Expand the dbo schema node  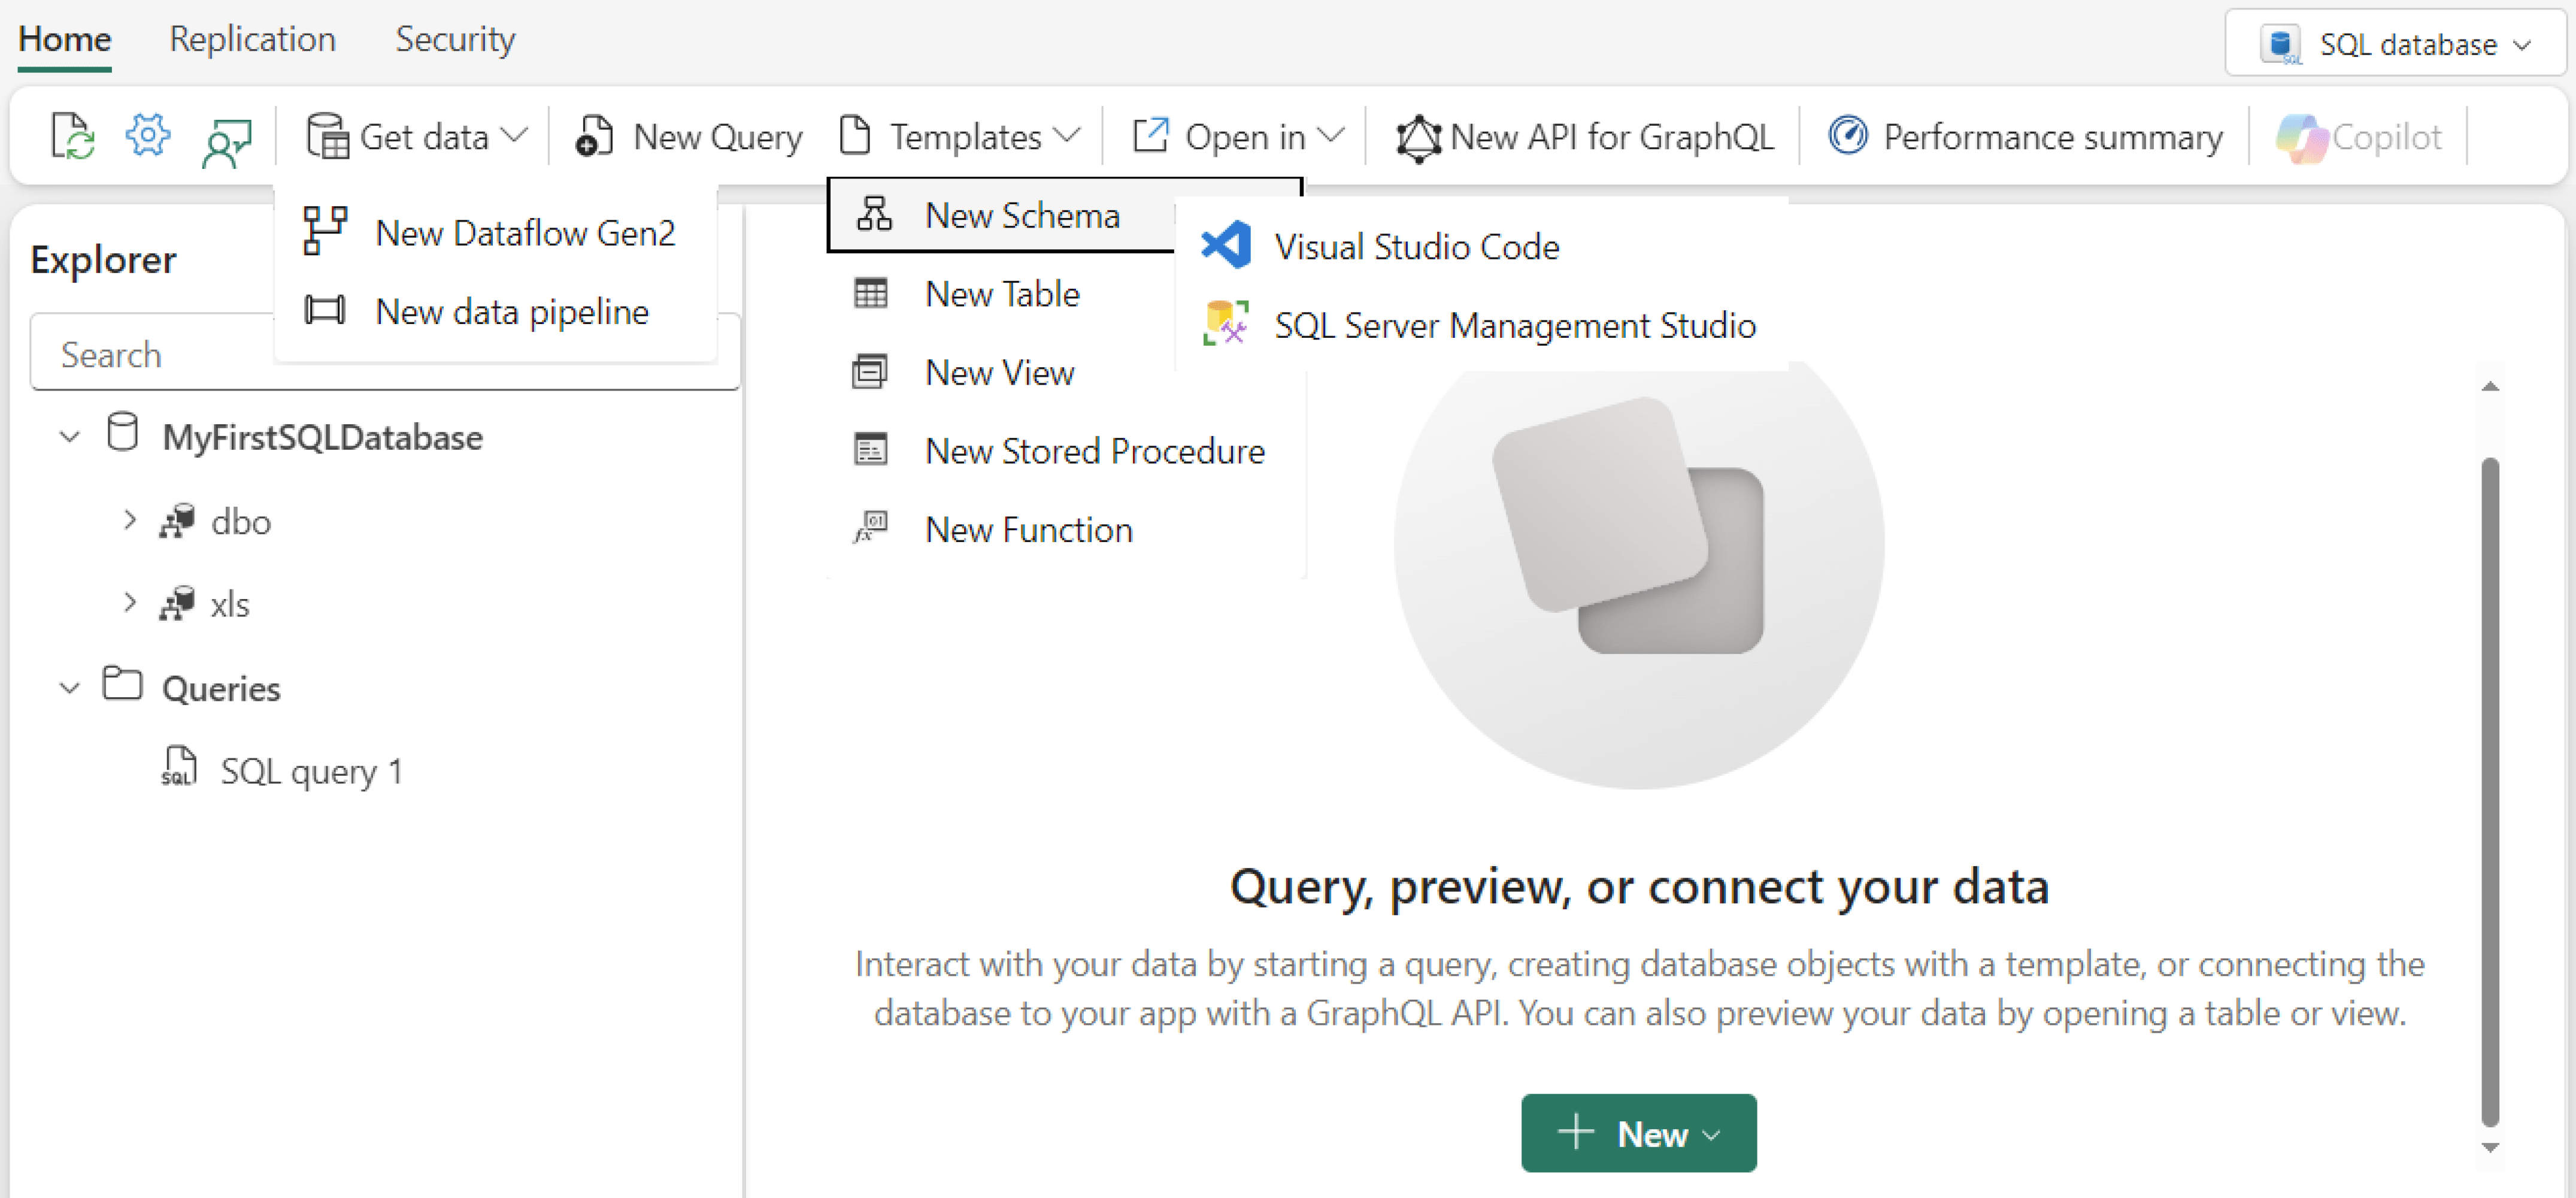(130, 520)
